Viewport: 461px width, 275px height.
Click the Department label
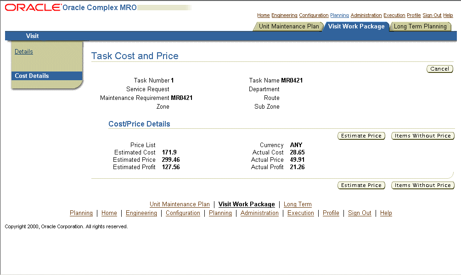(264, 89)
